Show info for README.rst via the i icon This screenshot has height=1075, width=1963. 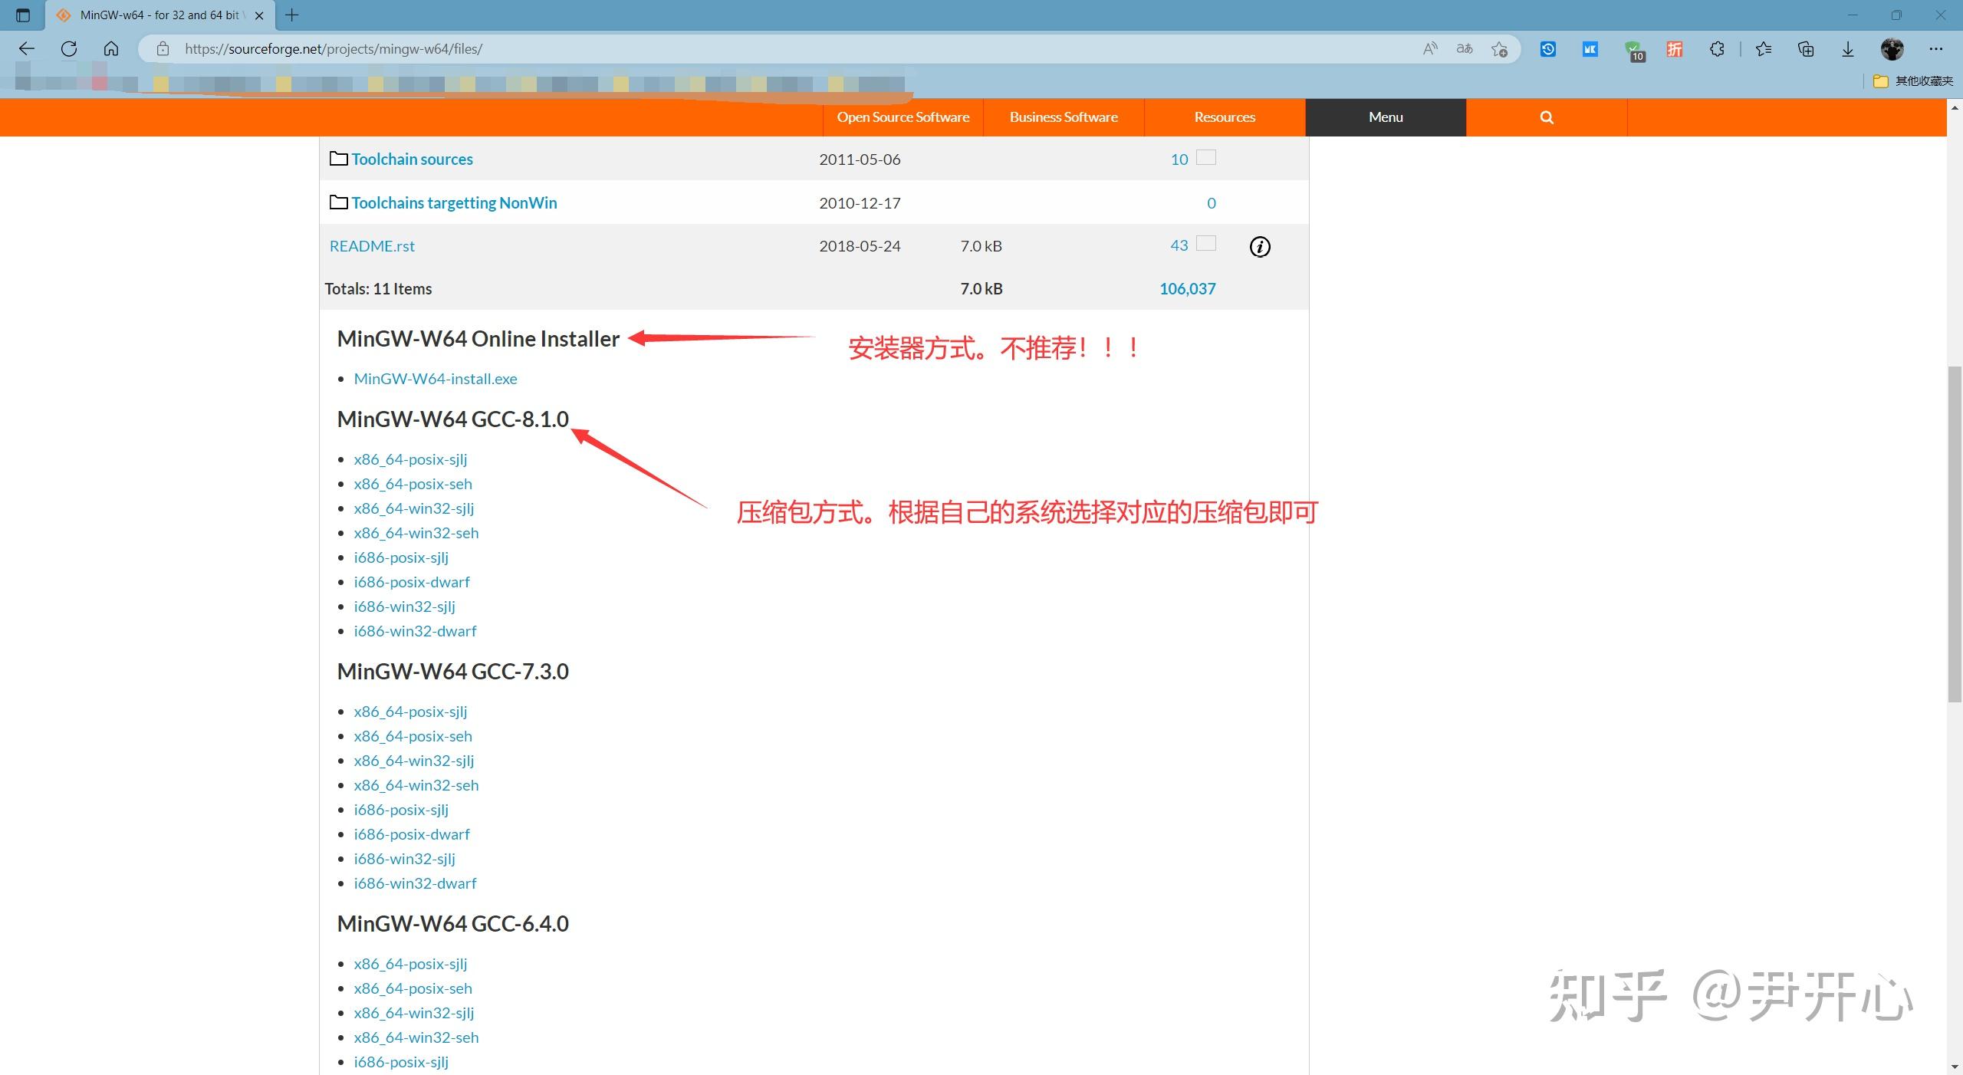click(1260, 246)
